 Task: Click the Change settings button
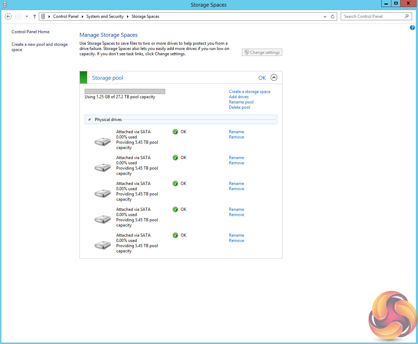pos(262,52)
